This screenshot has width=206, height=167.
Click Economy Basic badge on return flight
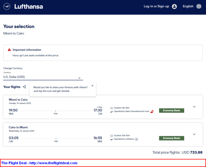(x=172, y=138)
